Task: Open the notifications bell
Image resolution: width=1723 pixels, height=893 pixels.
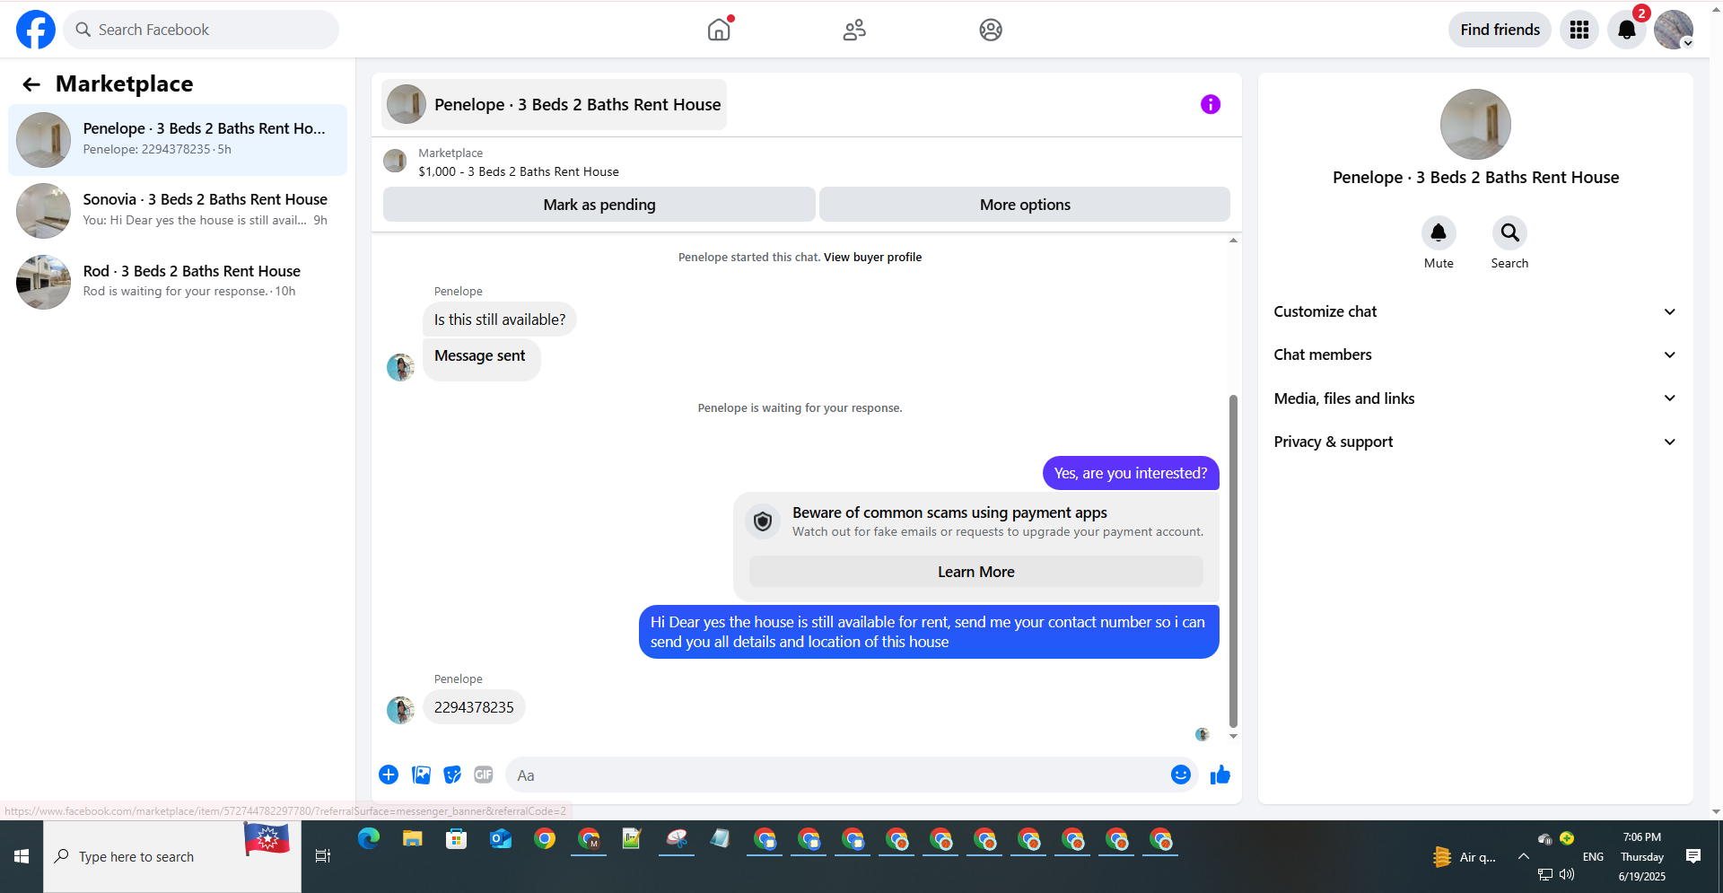Action: point(1626,30)
